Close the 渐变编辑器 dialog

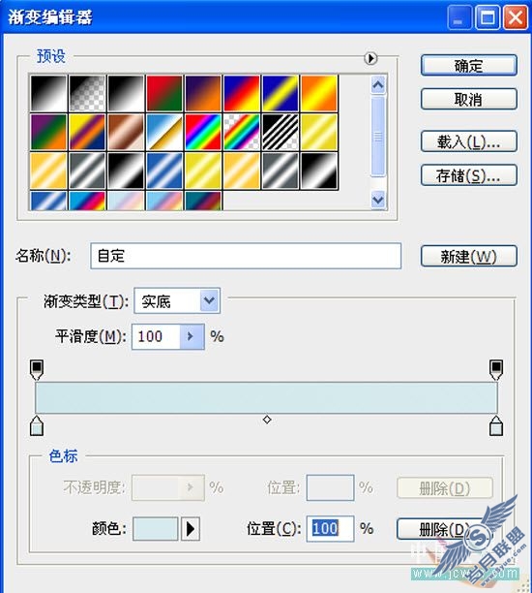[515, 17]
